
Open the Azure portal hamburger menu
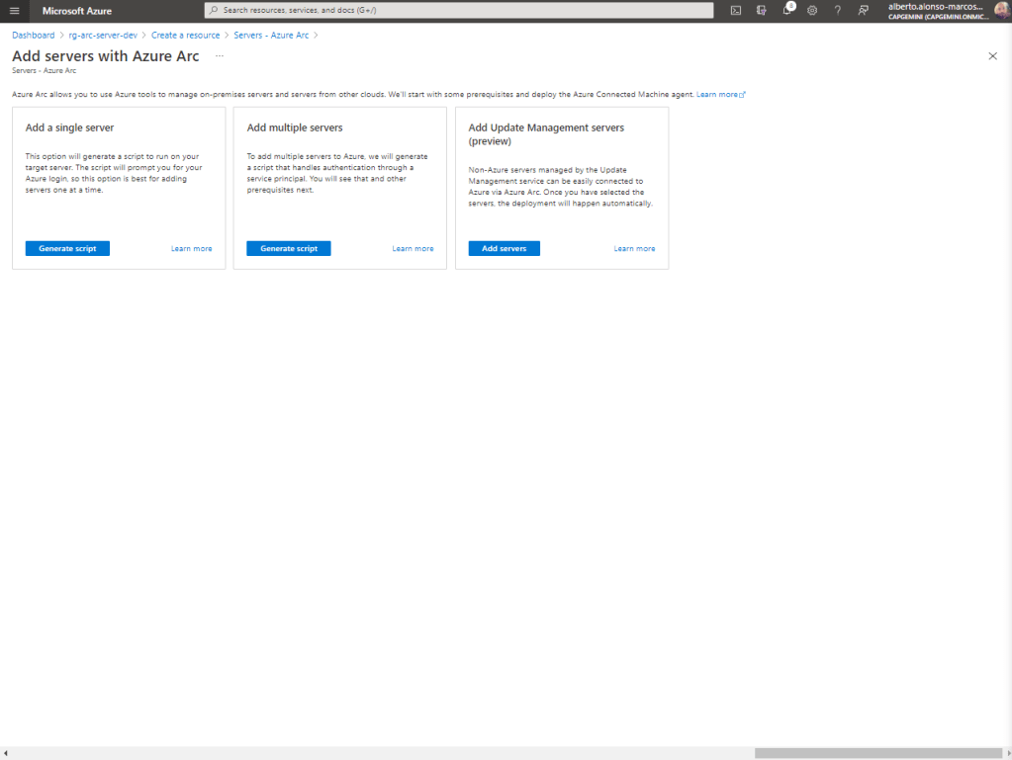pos(14,10)
